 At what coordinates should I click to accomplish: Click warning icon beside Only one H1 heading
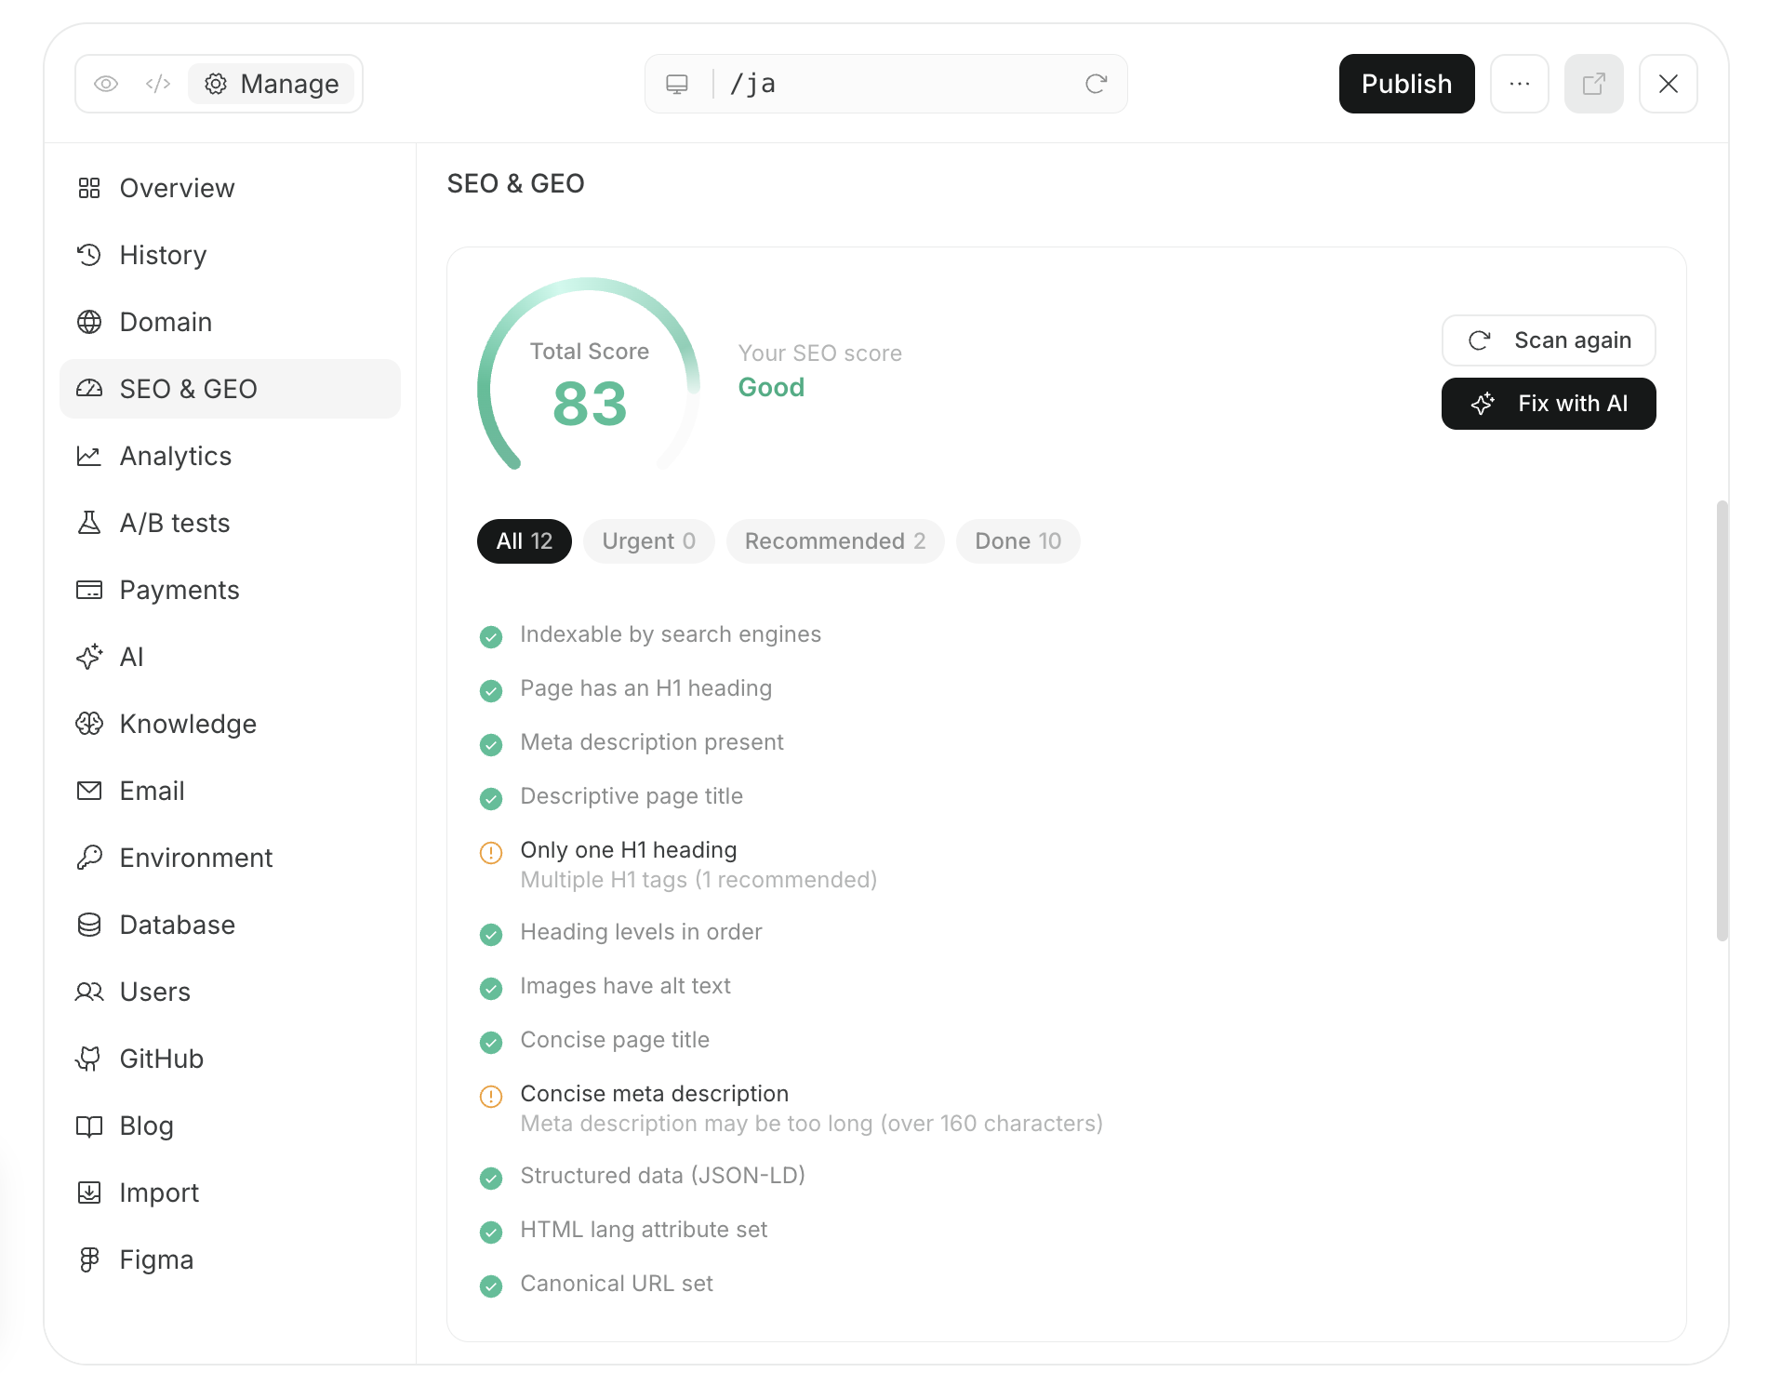point(491,852)
